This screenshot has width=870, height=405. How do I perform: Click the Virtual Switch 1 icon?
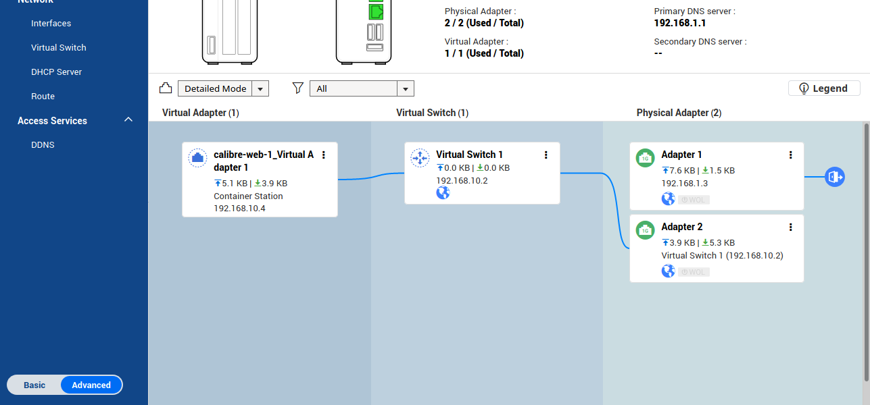(420, 158)
